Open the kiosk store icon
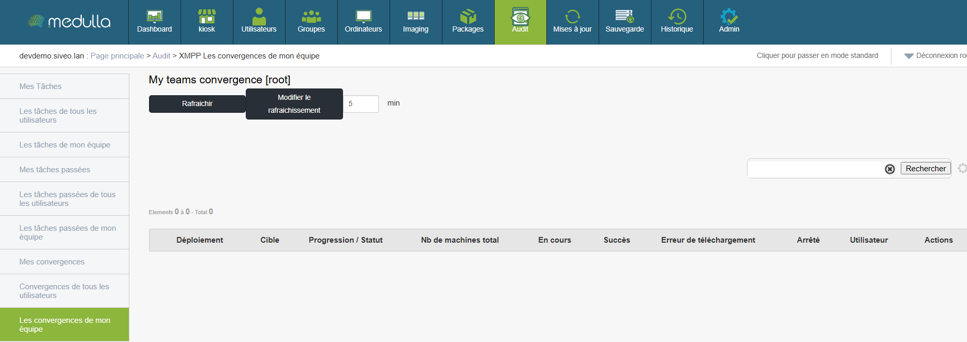The image size is (967, 342). (206, 17)
